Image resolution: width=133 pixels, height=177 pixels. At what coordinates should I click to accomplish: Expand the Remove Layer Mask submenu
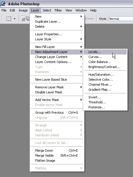pyautogui.click(x=57, y=87)
